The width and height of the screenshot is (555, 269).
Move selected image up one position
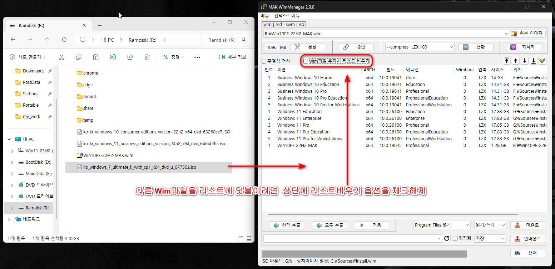point(515,61)
